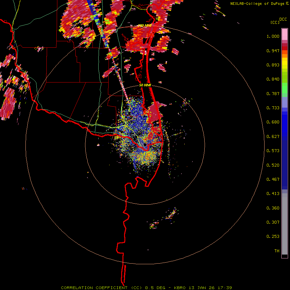Select the 0.680 scale value

pyautogui.click(x=273, y=122)
